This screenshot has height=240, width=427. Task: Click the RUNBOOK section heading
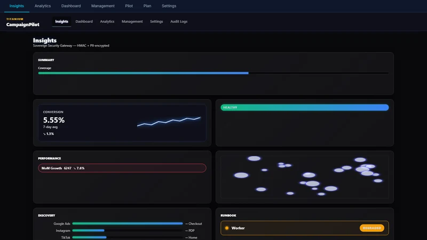pyautogui.click(x=228, y=215)
